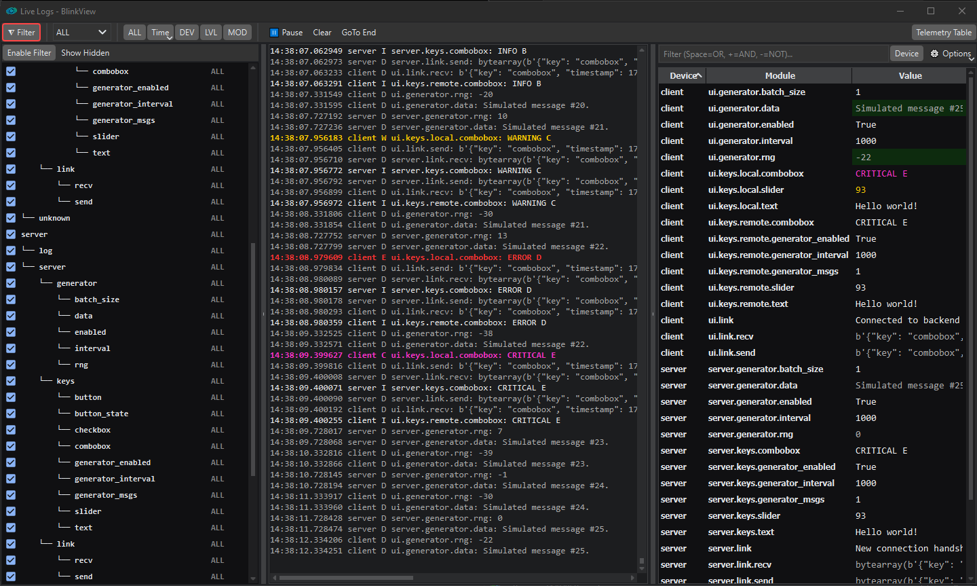Screen dimensions: 977x586
Task: Jump to log end with GoTo End
Action: pos(359,32)
